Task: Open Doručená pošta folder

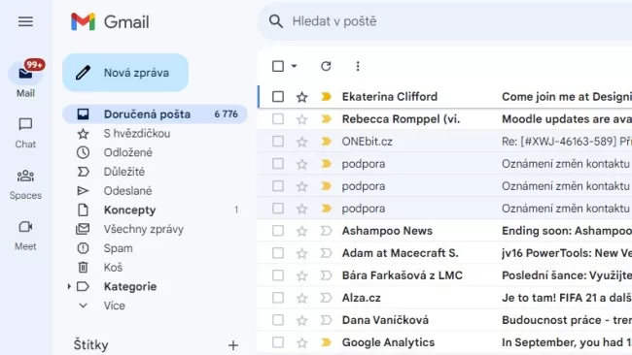Action: click(x=155, y=114)
